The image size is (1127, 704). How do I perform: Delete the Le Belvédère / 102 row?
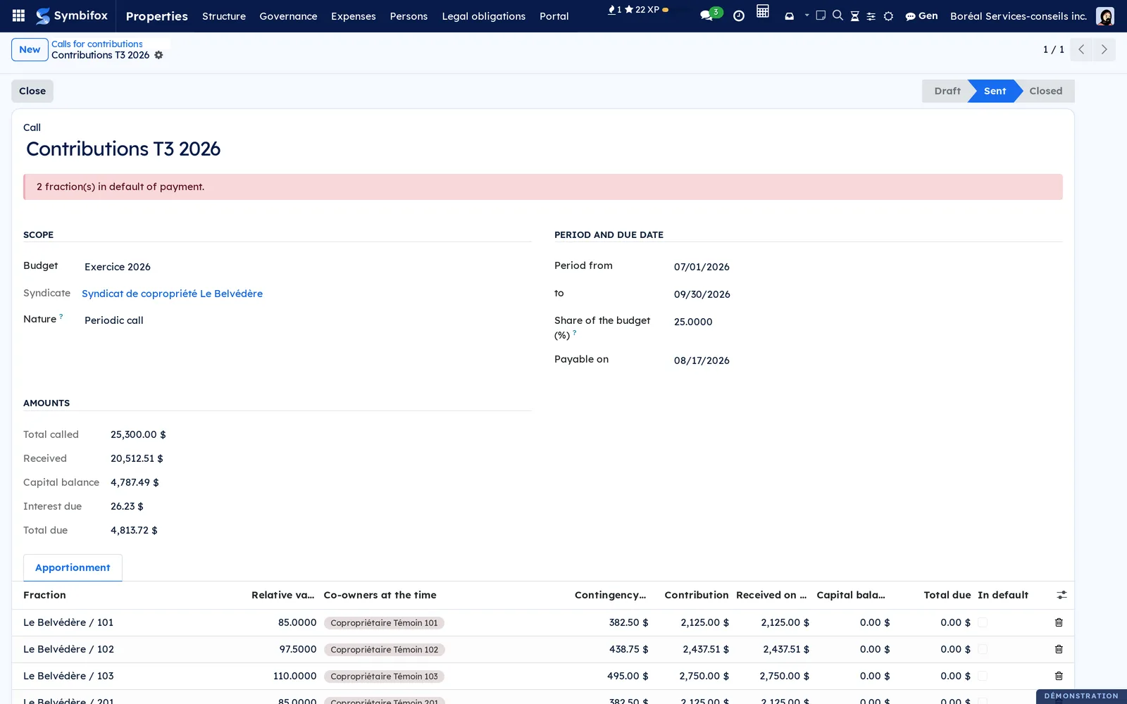click(1059, 649)
